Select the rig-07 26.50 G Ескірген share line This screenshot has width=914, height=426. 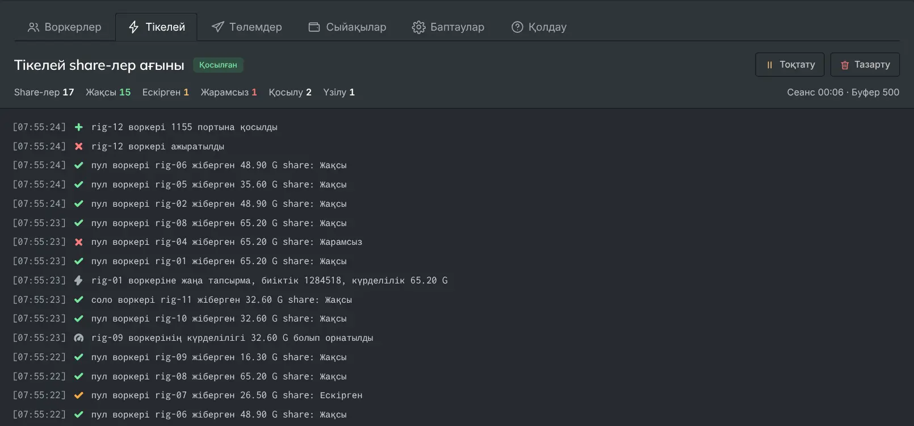pos(227,395)
